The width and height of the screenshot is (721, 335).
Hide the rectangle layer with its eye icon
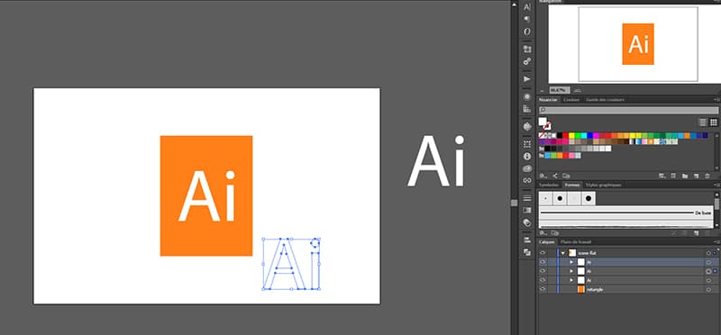[543, 289]
